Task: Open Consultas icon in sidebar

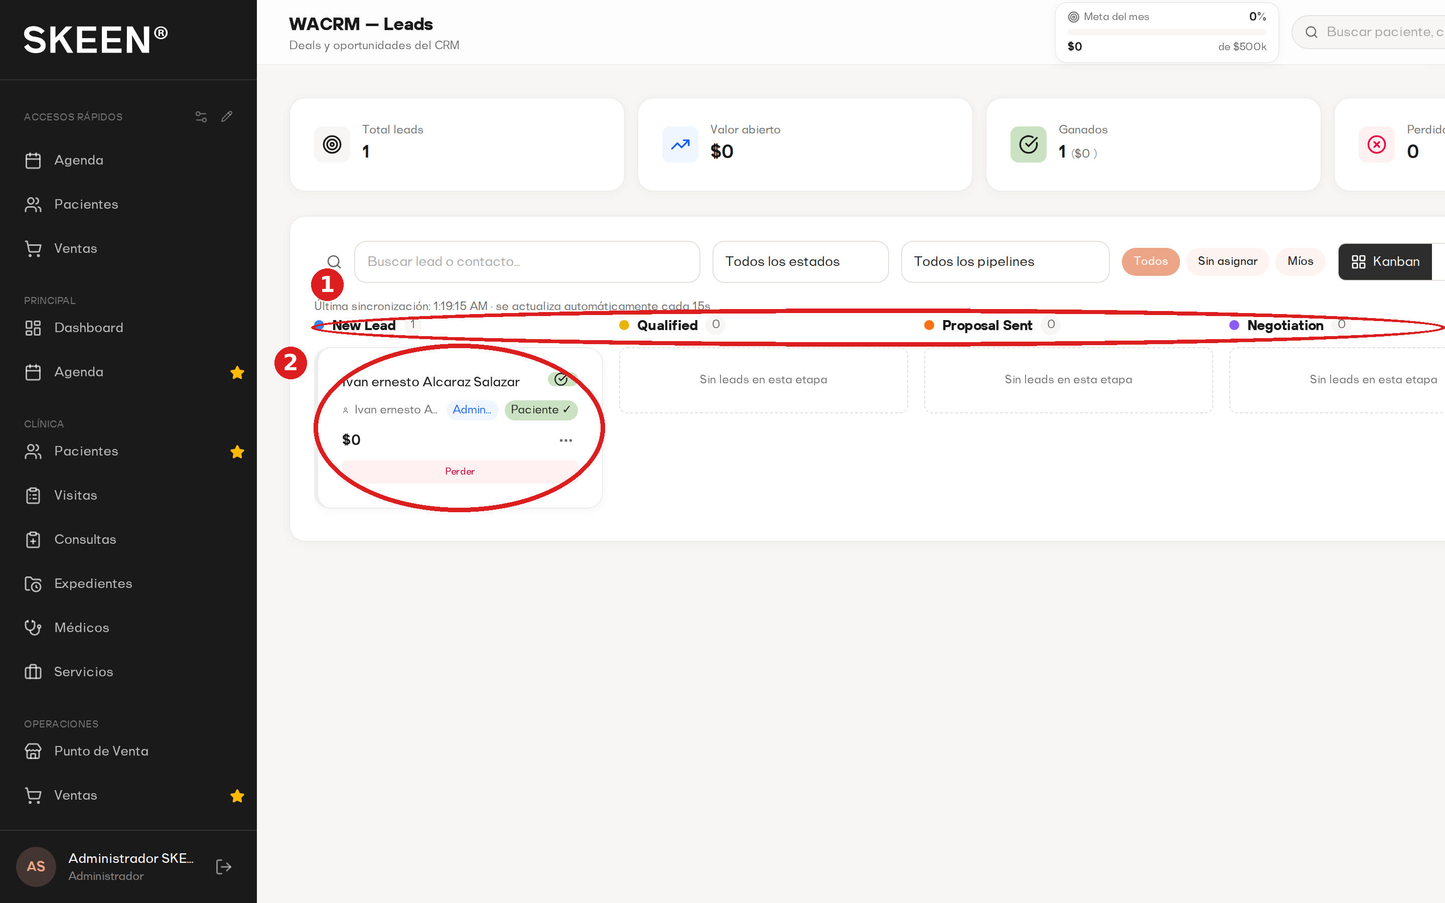Action: [34, 540]
